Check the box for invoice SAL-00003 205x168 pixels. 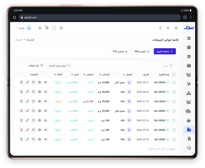click(174, 120)
